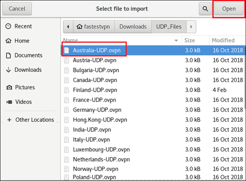Click file icon of Netherlands-UDP.ovpn
246x181 pixels.
(x=66, y=159)
